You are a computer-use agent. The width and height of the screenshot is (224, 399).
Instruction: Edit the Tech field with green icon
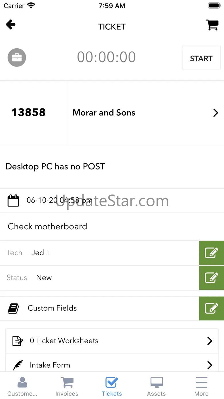[211, 253]
